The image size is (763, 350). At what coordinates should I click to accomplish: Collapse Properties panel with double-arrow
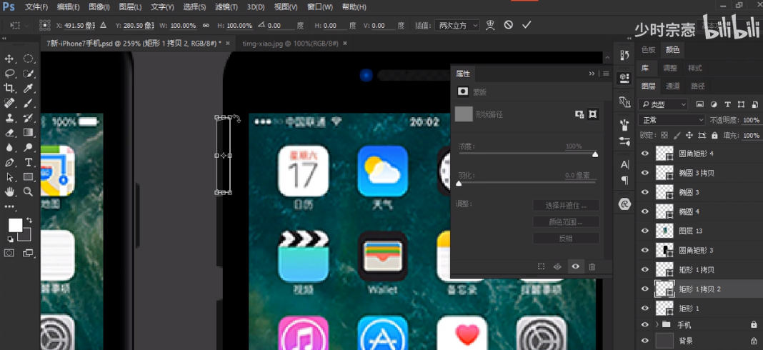pos(592,74)
